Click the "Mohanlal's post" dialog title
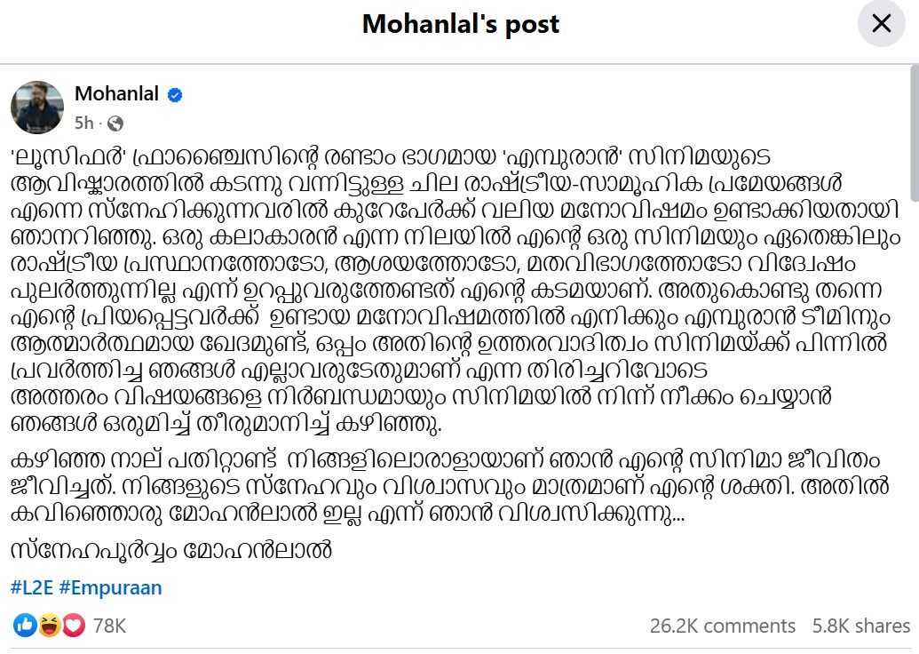 [x=460, y=24]
